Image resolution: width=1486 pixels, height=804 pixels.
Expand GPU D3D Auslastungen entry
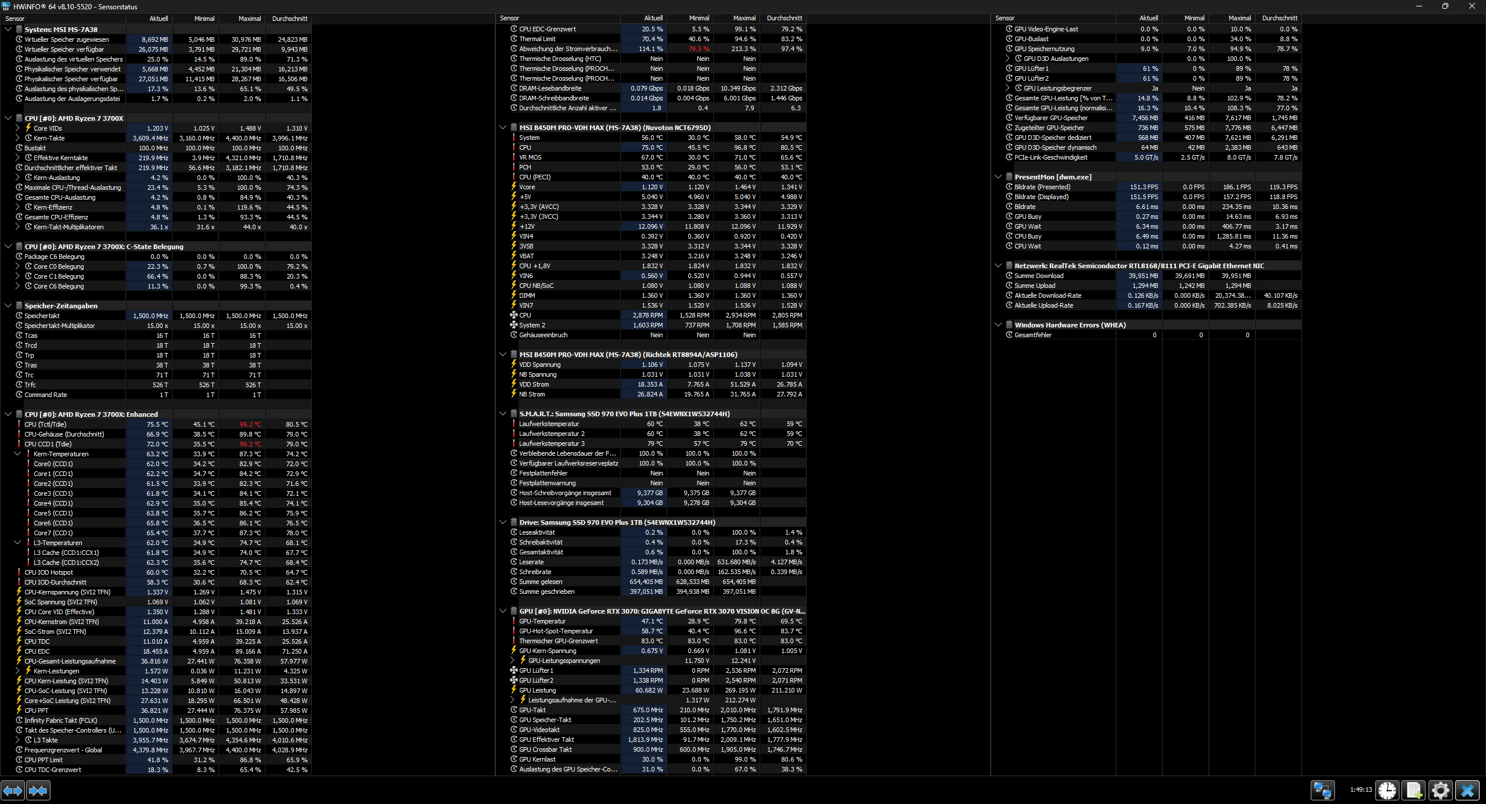(x=1008, y=59)
